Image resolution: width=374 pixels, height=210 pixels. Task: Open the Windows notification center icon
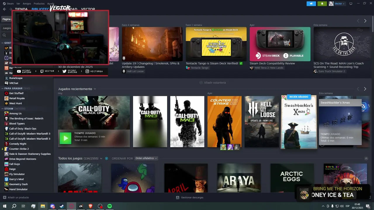(368, 206)
